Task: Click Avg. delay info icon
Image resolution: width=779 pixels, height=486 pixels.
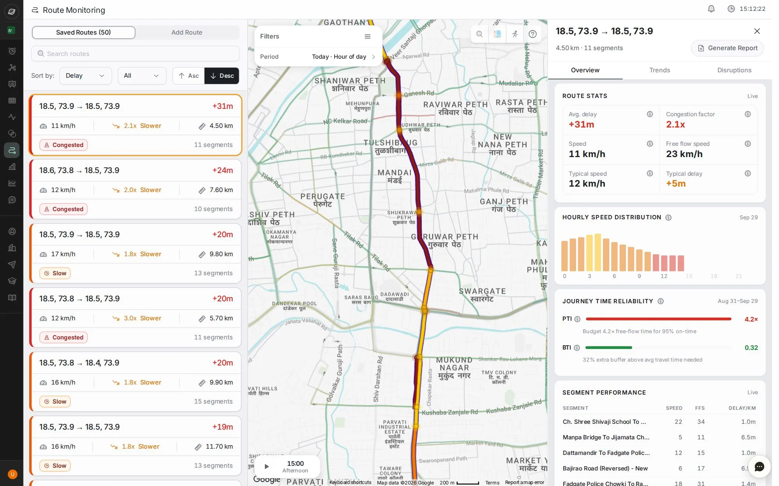Action: pyautogui.click(x=650, y=114)
